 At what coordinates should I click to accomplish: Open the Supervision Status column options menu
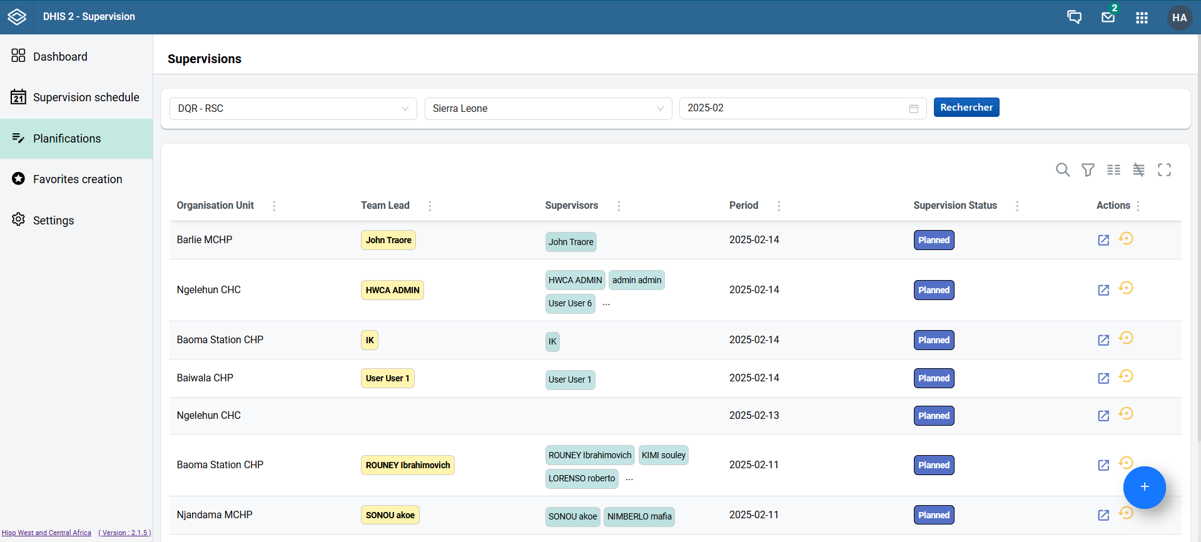point(1017,206)
